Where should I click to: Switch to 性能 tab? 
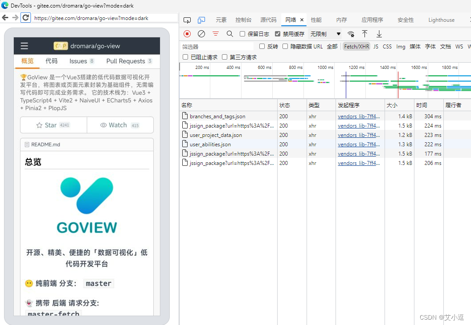click(x=316, y=20)
